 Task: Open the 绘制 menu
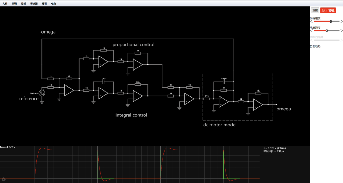[x=23, y=4]
